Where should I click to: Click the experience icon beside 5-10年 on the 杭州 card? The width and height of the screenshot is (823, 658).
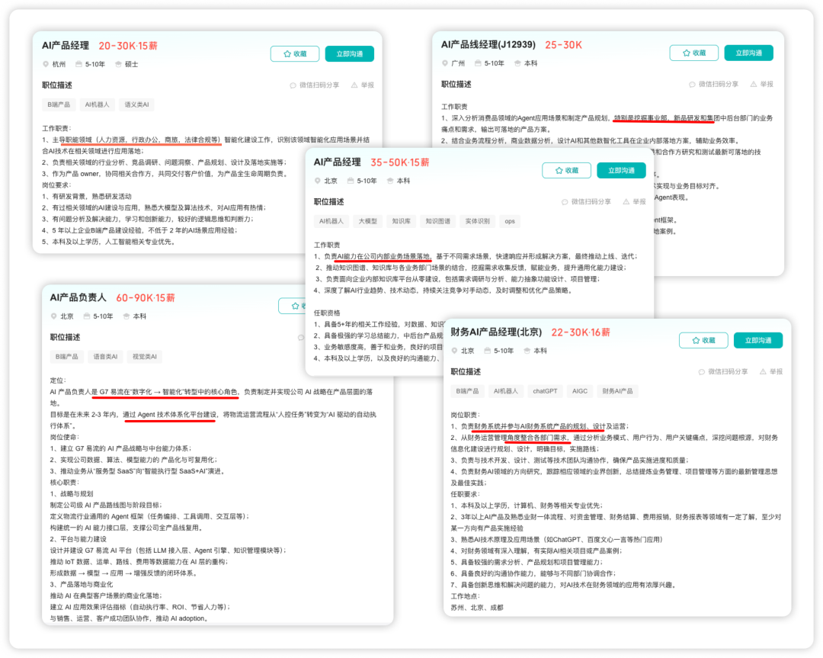click(x=78, y=64)
